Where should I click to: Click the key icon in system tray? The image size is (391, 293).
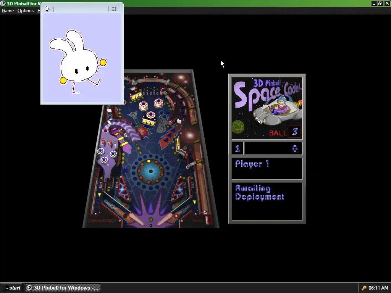tap(364, 288)
